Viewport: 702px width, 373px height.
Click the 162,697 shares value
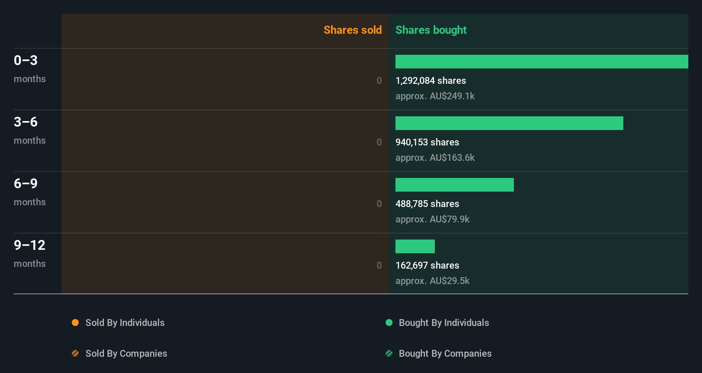point(427,265)
